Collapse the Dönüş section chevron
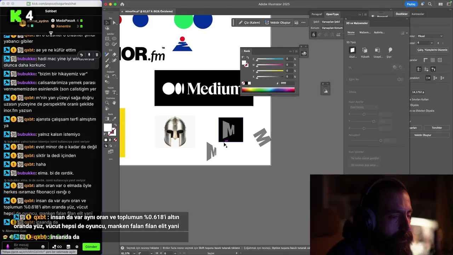 pos(347,92)
